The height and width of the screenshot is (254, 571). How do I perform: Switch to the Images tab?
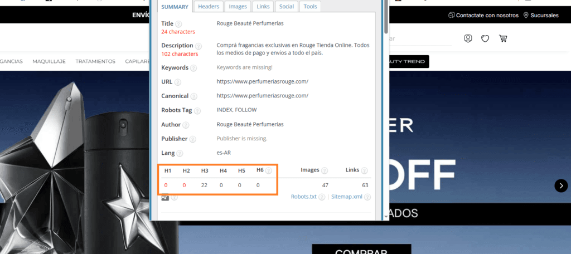[238, 7]
